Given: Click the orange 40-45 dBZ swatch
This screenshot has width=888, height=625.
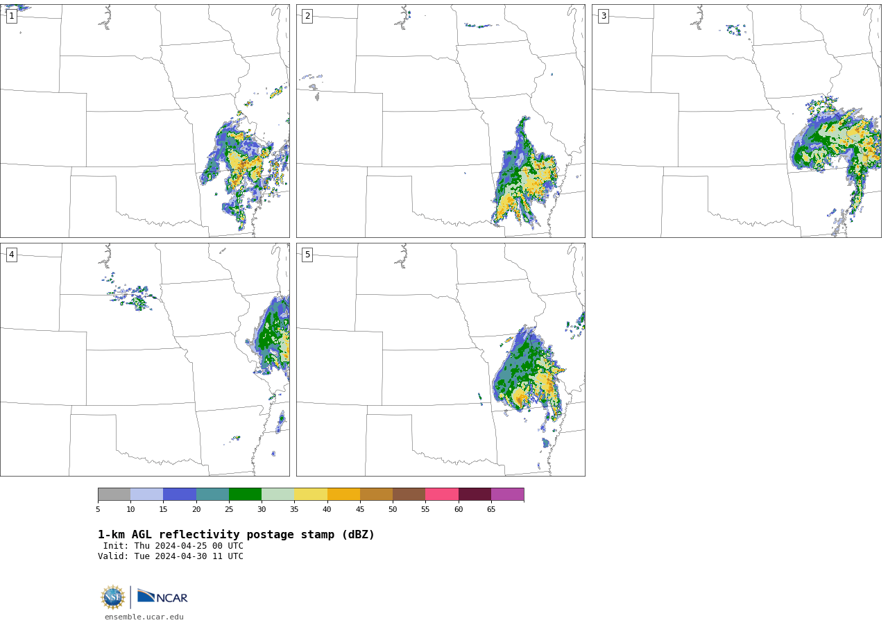Looking at the screenshot, I should point(343,495).
